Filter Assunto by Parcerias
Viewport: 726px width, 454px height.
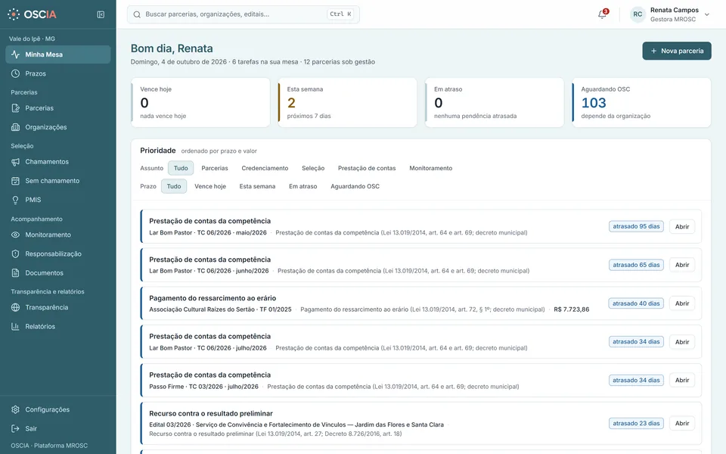click(x=214, y=168)
